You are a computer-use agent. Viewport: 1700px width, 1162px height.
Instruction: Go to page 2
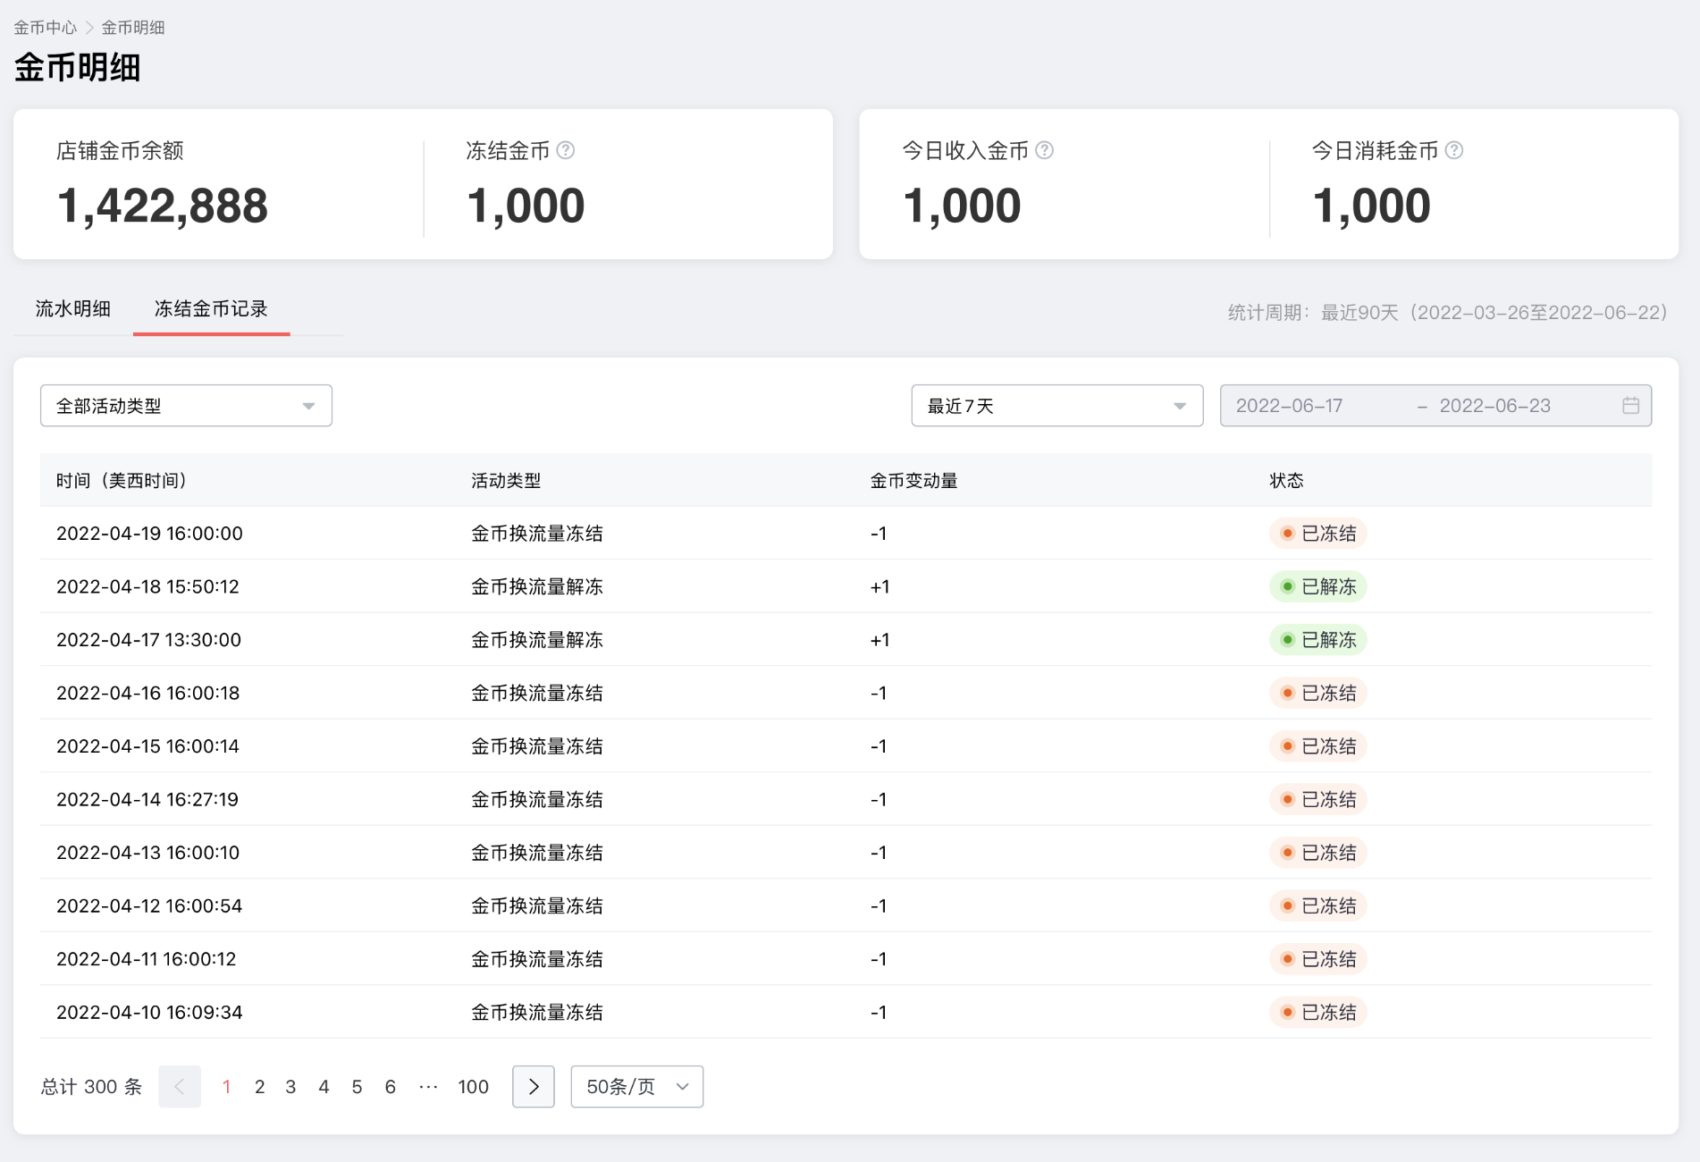coord(259,1086)
